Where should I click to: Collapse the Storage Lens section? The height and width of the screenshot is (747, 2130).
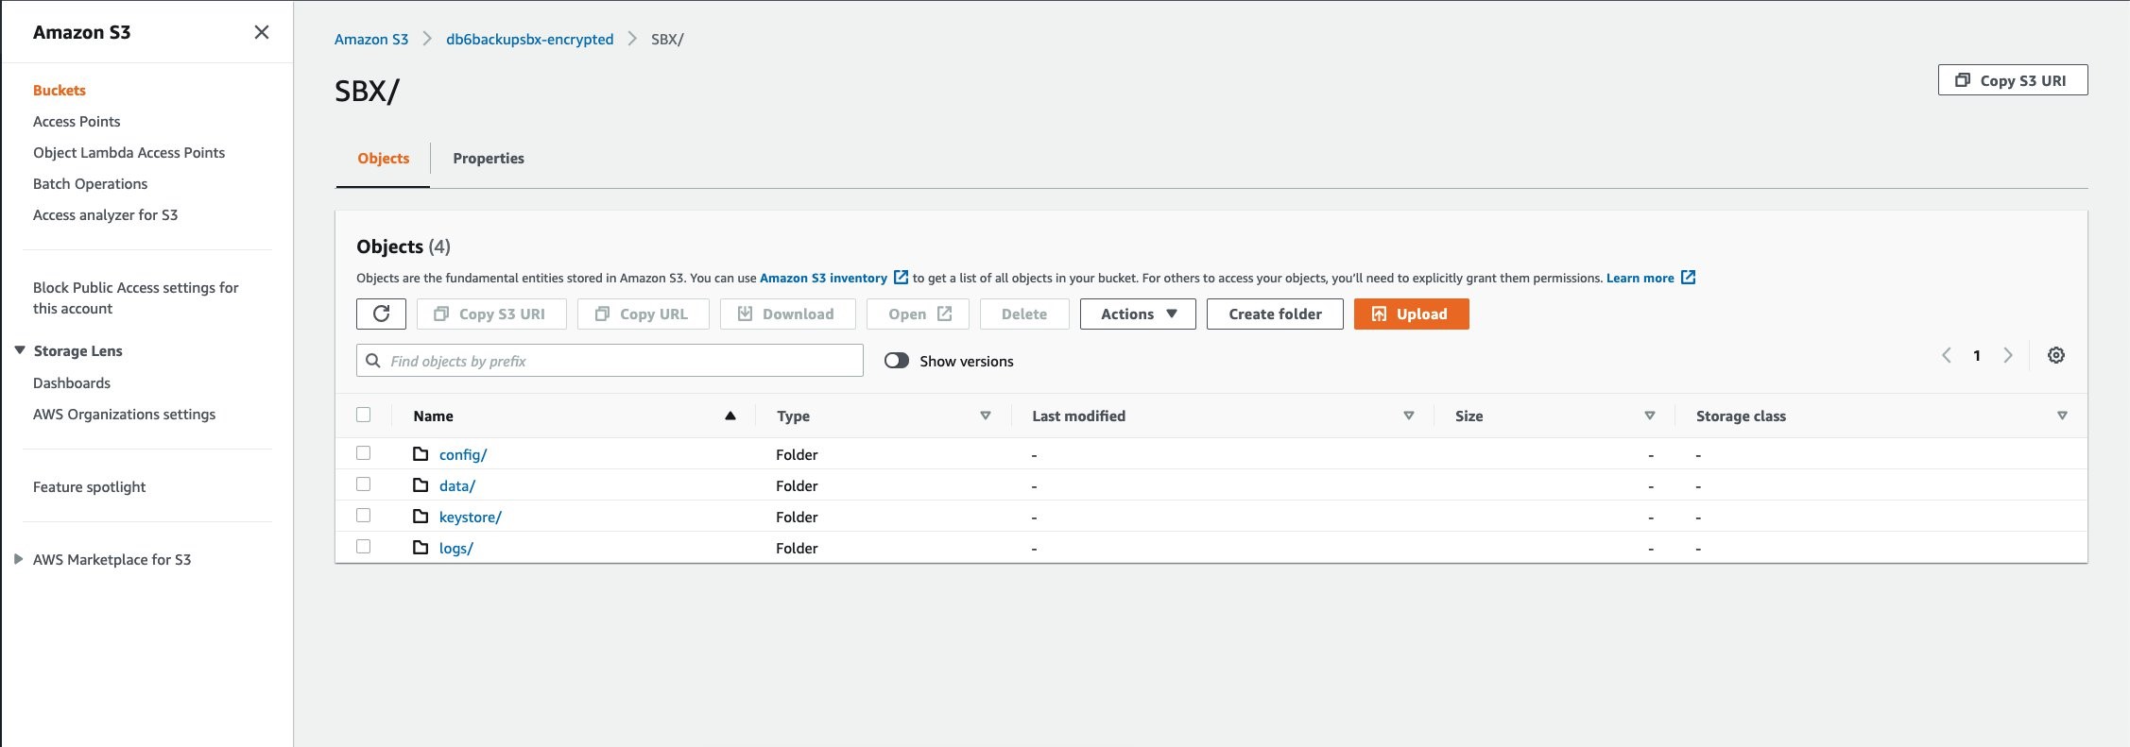(x=19, y=350)
